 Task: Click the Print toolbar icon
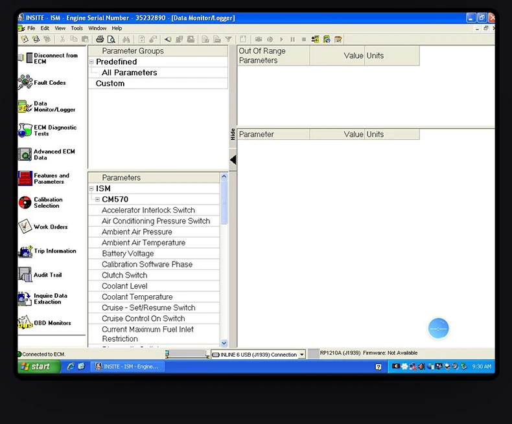(100, 39)
